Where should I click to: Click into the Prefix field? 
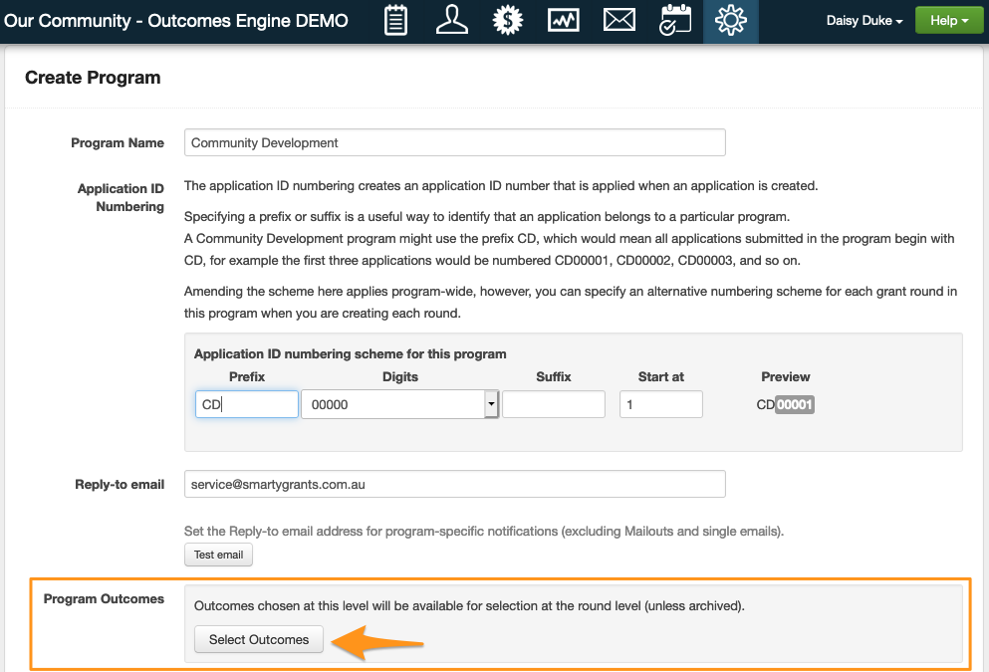pos(247,404)
